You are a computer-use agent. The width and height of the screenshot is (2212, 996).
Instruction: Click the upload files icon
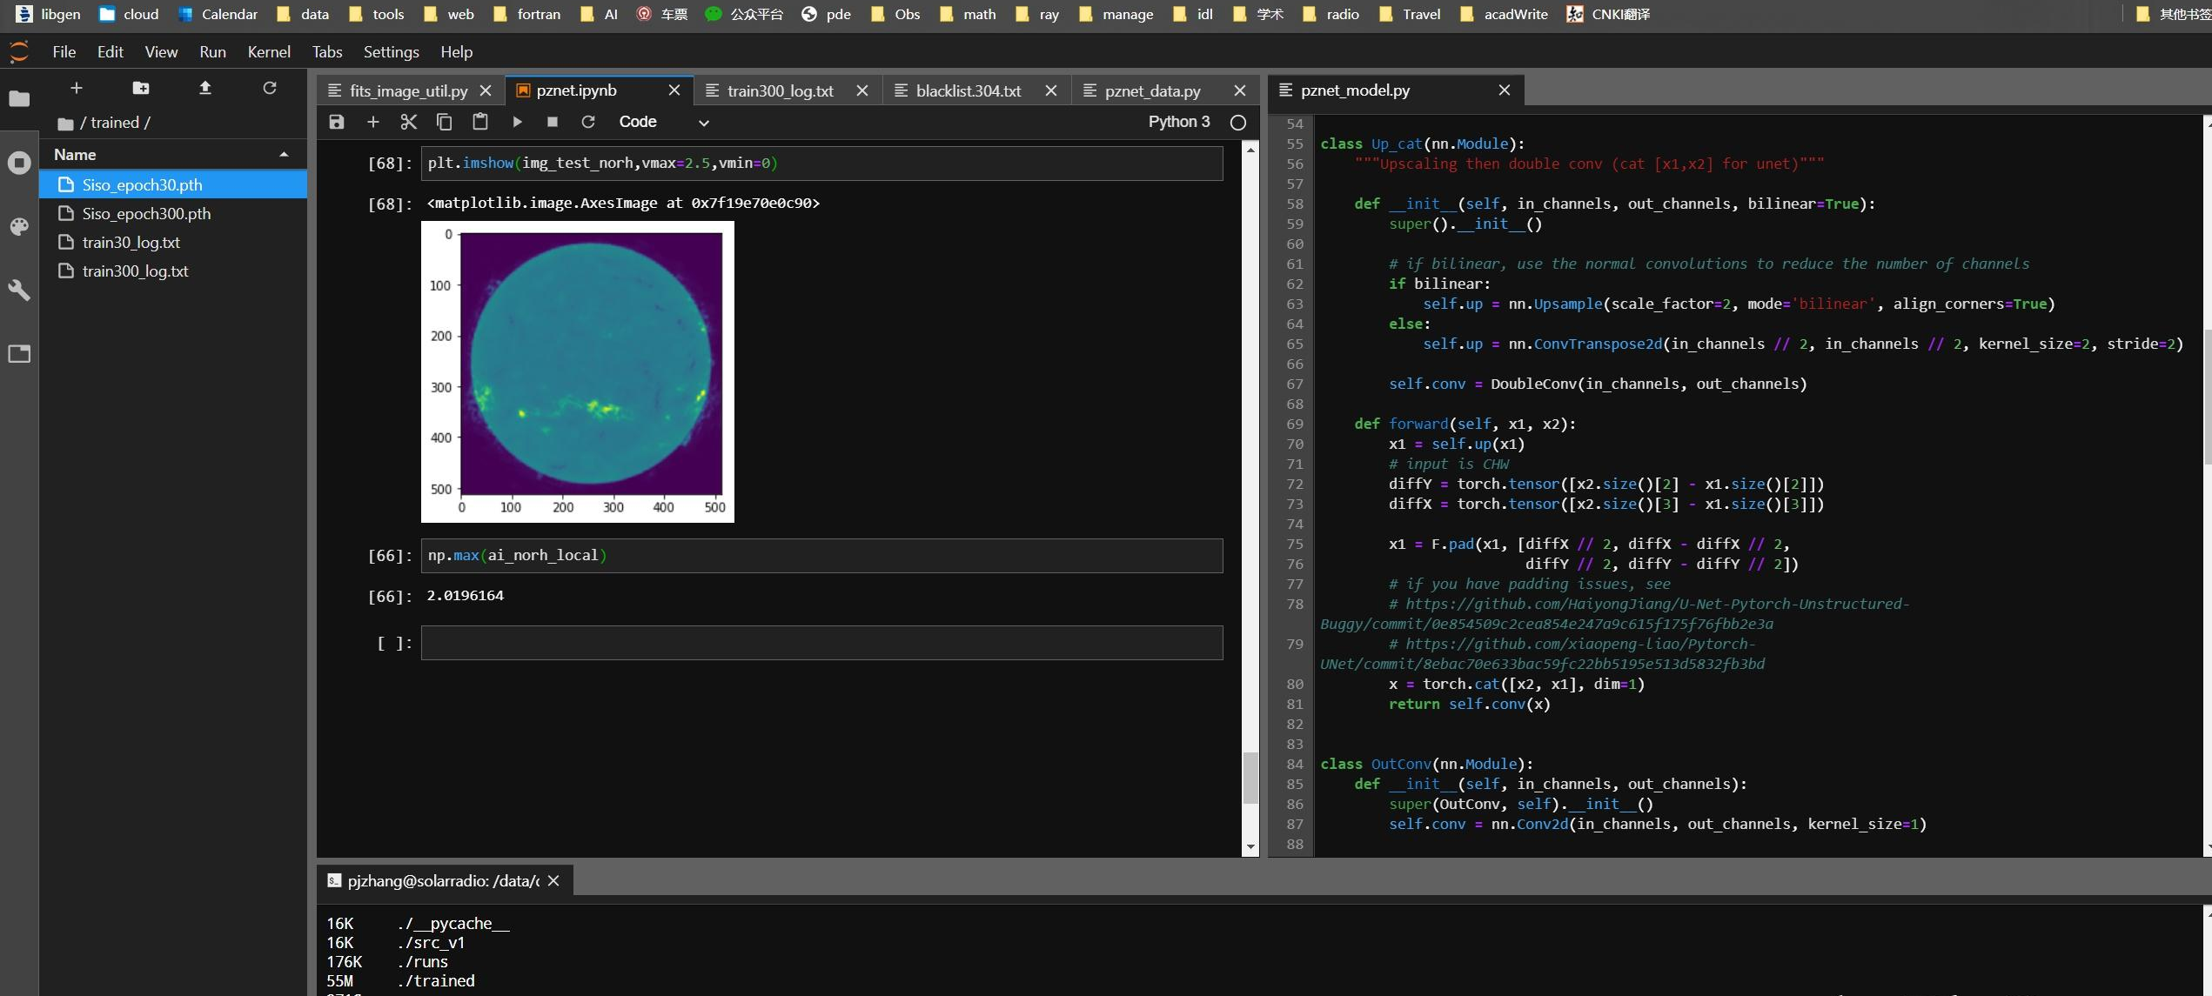click(205, 88)
